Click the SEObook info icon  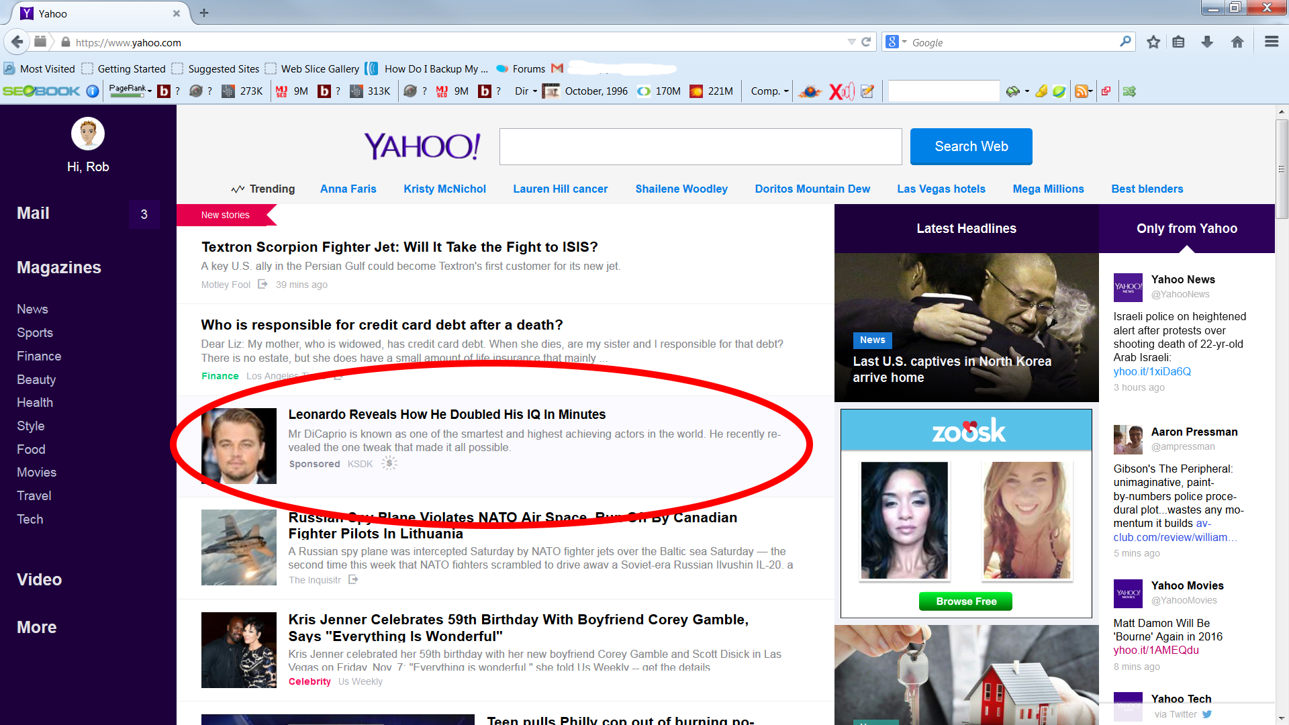93,91
